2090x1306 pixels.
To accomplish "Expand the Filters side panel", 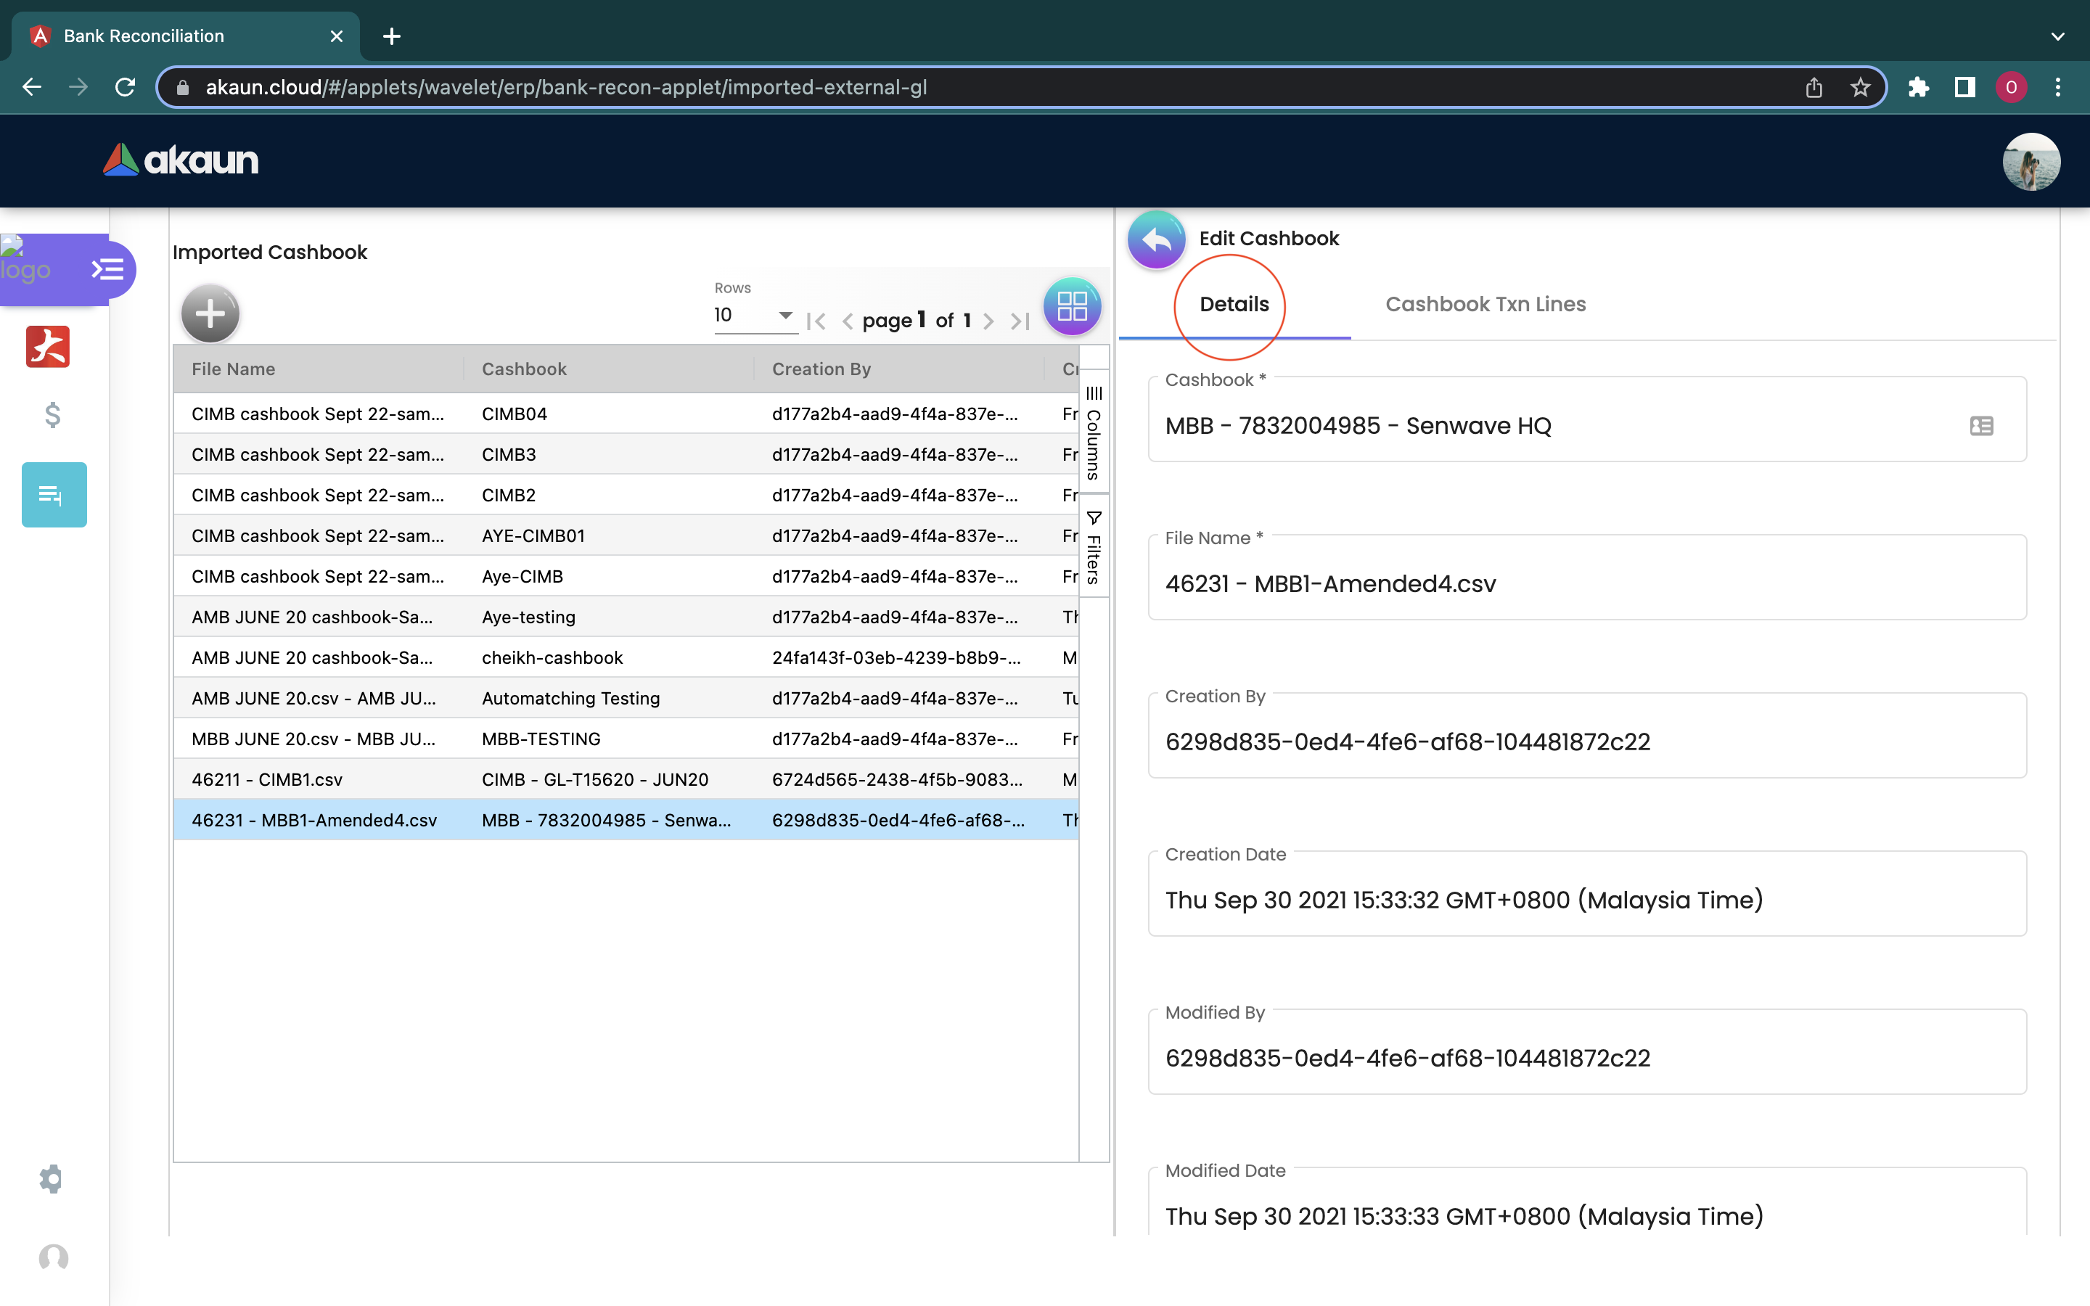I will [x=1094, y=548].
